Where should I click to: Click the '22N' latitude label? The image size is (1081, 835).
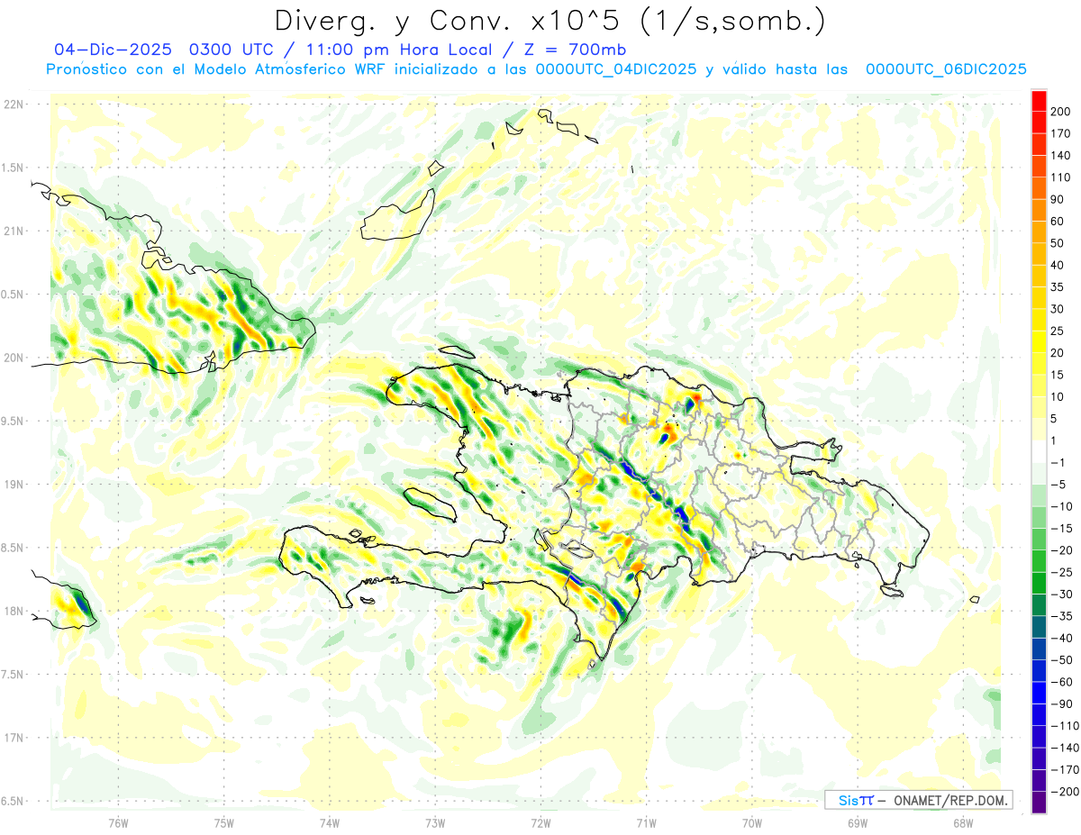tap(14, 104)
